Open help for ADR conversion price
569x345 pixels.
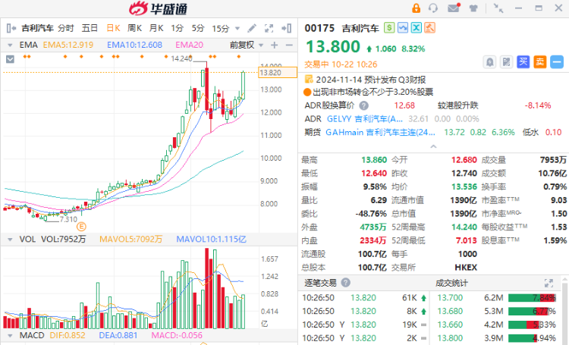pos(363,105)
